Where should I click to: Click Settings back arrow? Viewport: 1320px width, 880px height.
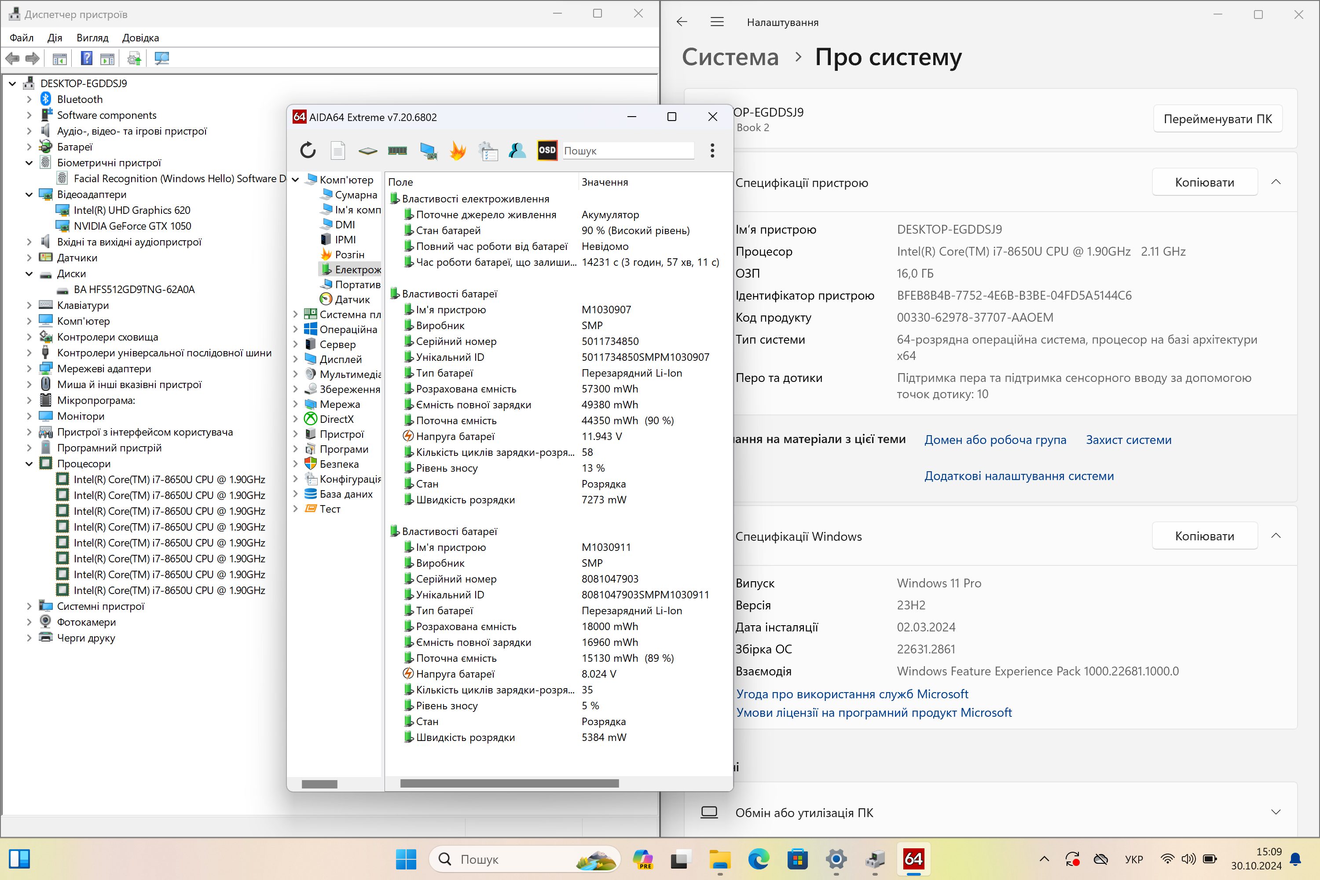click(x=682, y=22)
